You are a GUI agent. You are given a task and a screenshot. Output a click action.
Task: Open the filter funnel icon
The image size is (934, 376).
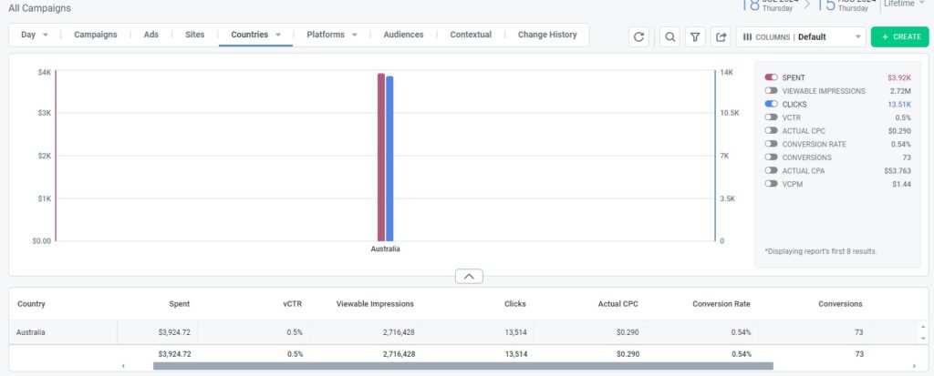(695, 37)
